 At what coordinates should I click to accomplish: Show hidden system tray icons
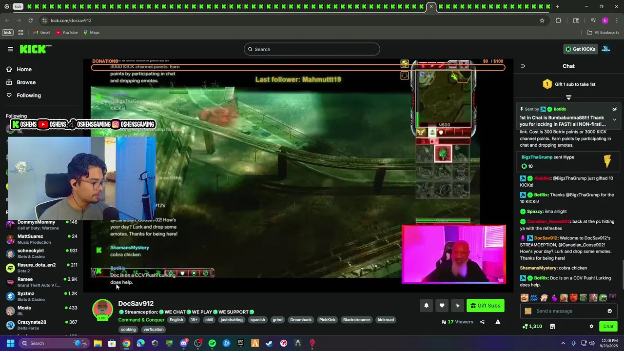pos(563,343)
